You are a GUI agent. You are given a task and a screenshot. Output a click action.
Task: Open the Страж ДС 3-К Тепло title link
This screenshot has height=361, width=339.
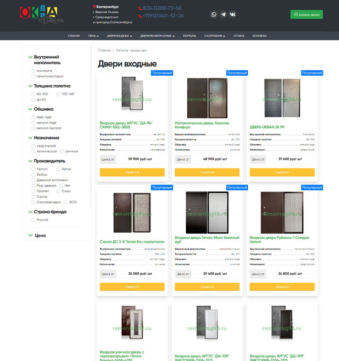132,242
